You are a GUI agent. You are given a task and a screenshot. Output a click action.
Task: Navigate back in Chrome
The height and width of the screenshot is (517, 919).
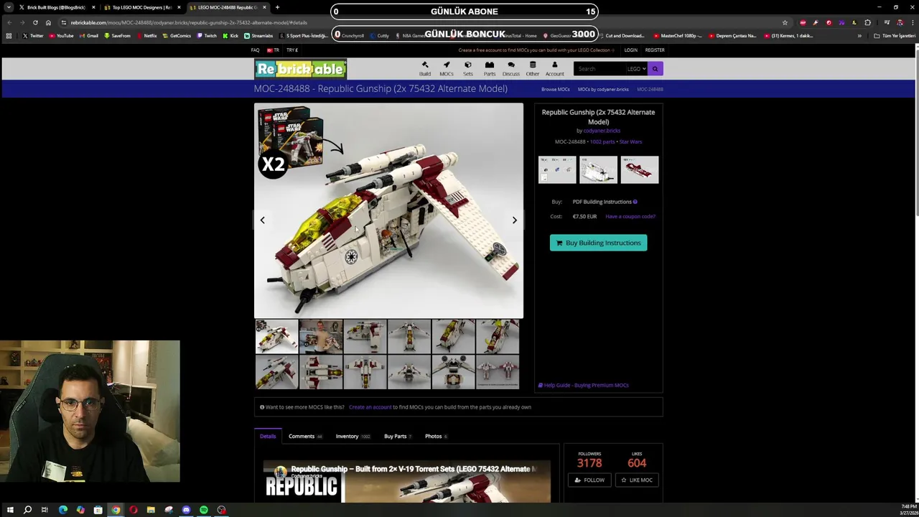(x=9, y=22)
